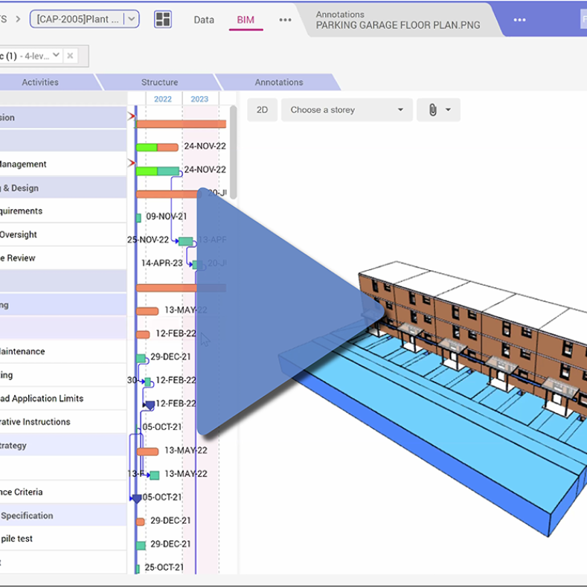Click the breadcrumb chevron arrow before the project selector
This screenshot has width=587, height=587.
[18, 19]
